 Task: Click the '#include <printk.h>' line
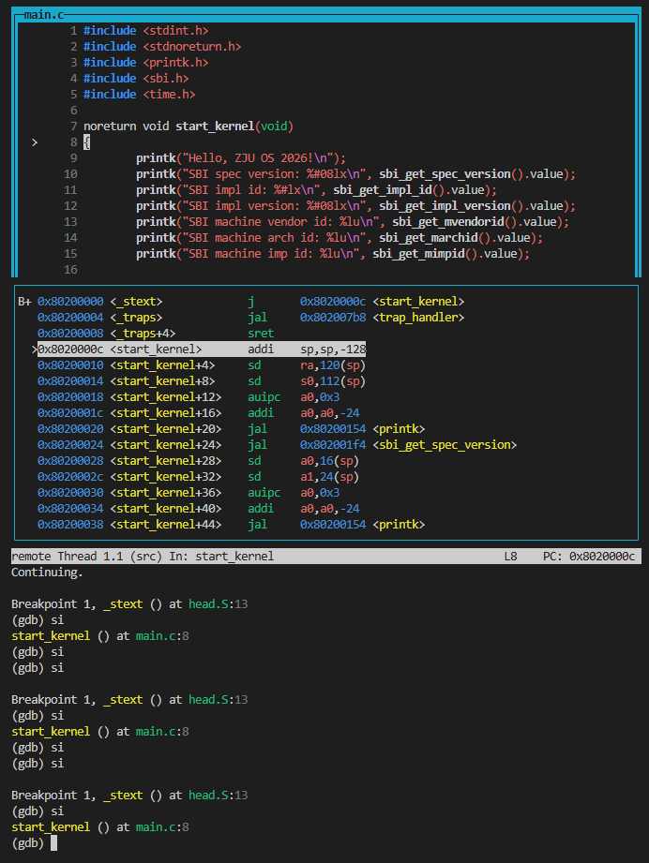[x=146, y=63]
